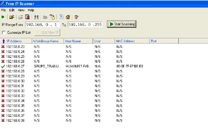Sort by the WorkGroup Name column header
The image size is (208, 129).
coord(48,41)
